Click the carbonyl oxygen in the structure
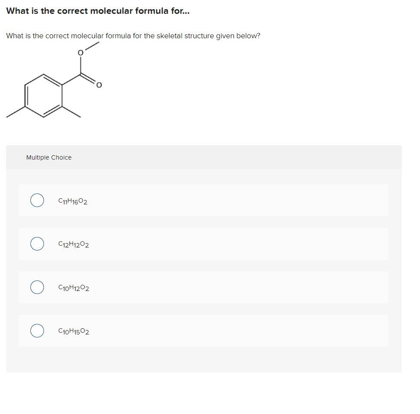 coord(99,85)
